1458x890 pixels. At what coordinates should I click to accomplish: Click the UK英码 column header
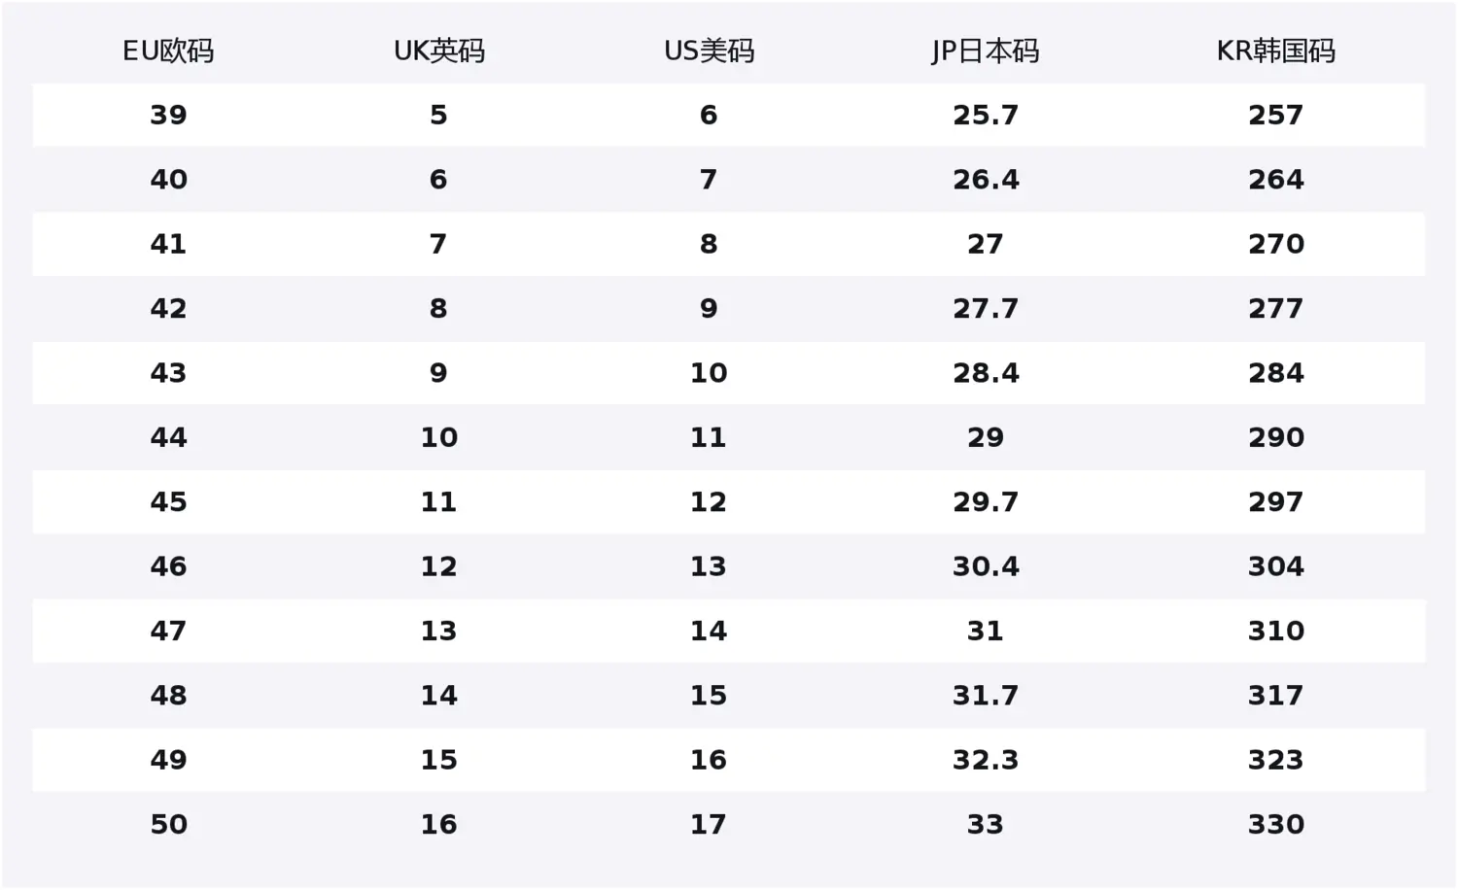[x=438, y=51]
